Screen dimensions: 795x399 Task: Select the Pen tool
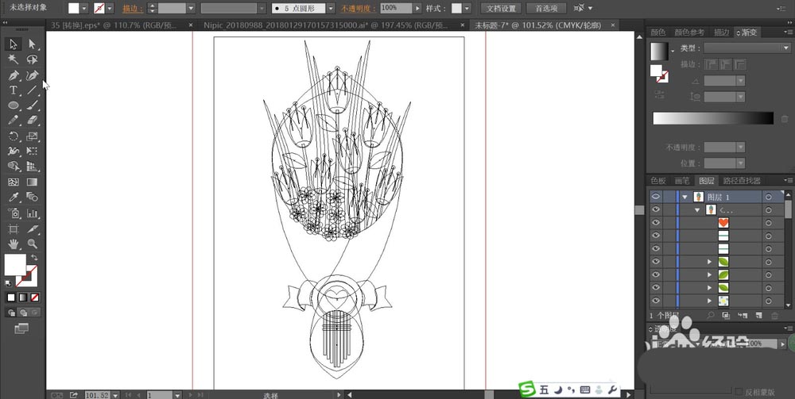(x=14, y=75)
